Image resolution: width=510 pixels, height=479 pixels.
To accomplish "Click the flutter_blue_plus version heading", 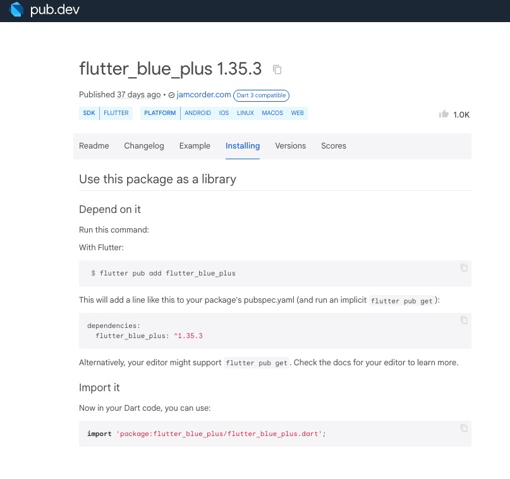I will point(171,69).
